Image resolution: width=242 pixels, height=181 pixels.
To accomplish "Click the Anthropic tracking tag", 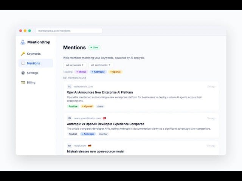I will pos(98,72).
